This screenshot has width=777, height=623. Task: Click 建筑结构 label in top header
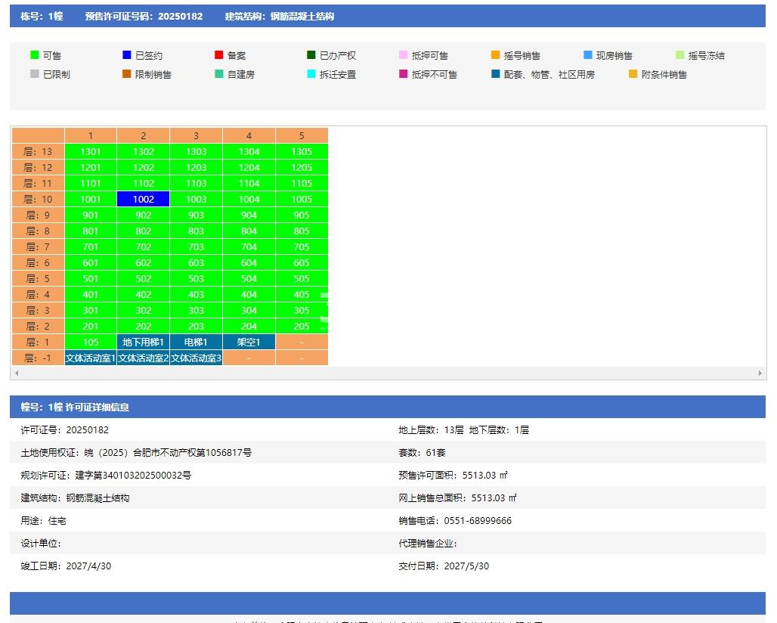(x=280, y=17)
